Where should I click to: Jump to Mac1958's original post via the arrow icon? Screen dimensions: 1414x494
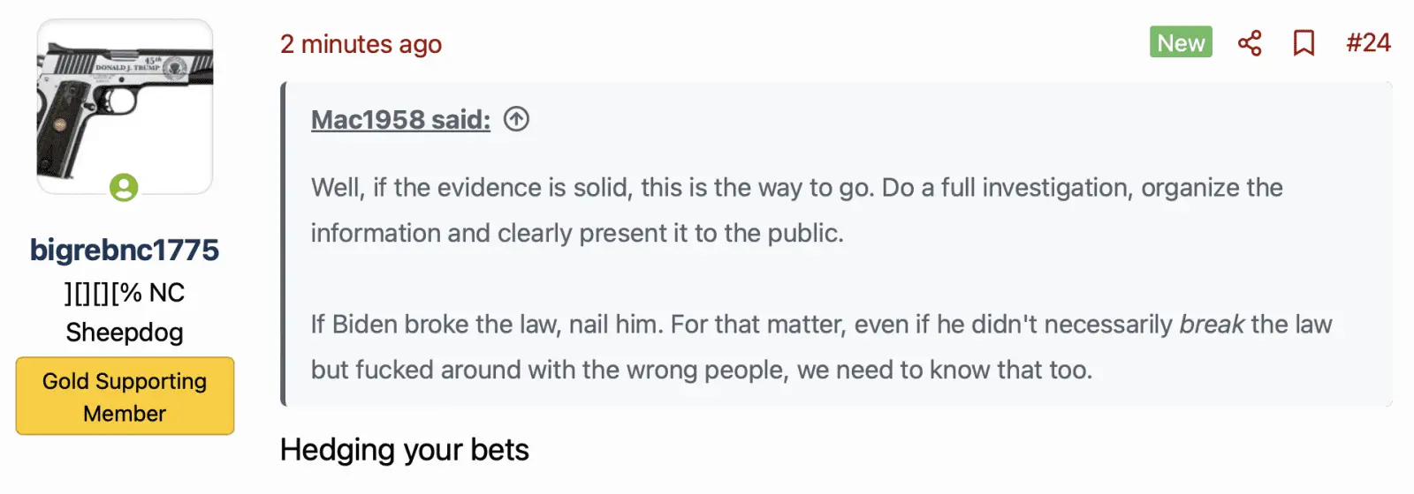516,119
